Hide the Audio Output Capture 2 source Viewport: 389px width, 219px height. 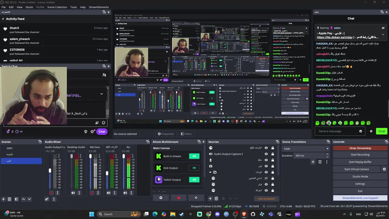pyautogui.click(x=266, y=154)
